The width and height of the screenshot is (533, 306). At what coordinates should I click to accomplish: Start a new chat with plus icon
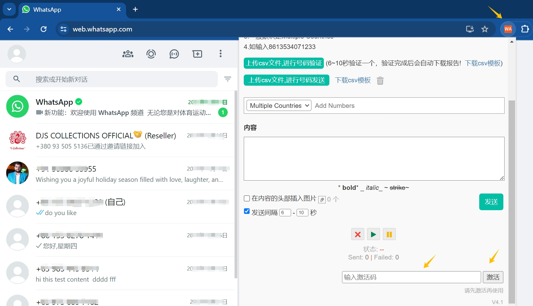[197, 54]
